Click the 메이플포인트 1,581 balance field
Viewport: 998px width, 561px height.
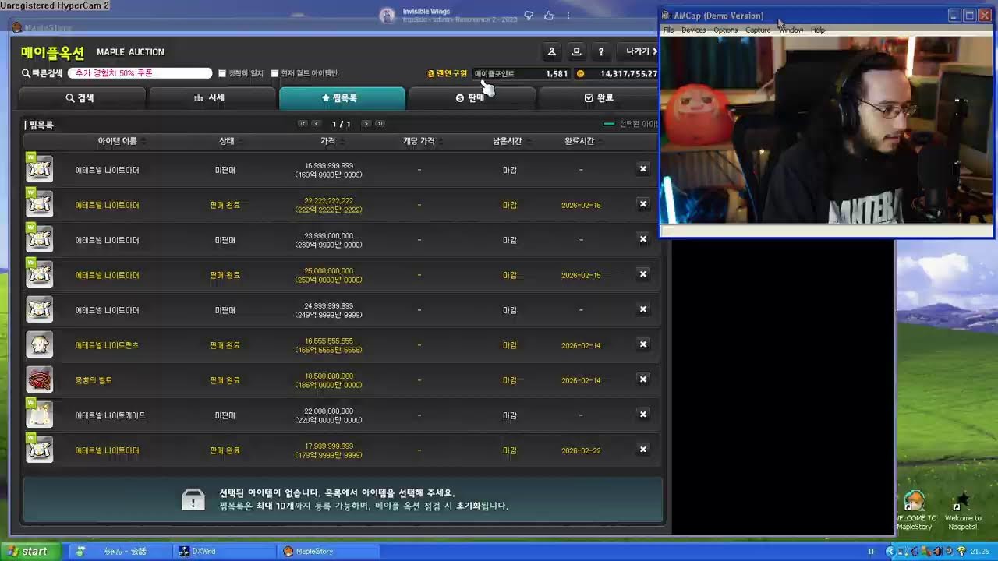coord(522,73)
